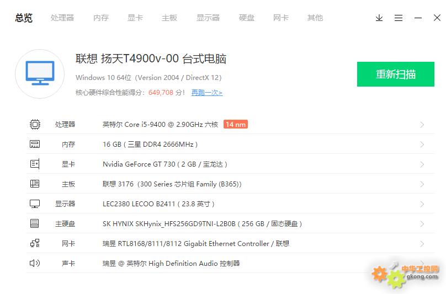Click 联想 3176 motherboard text
Screen dimensions: 446x294
click(x=172, y=184)
